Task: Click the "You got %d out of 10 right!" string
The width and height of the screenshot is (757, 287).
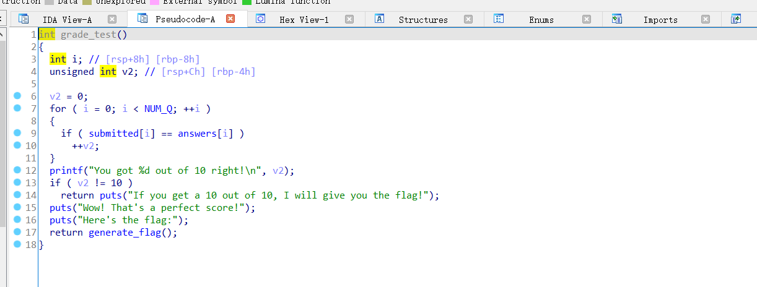Action: point(175,171)
